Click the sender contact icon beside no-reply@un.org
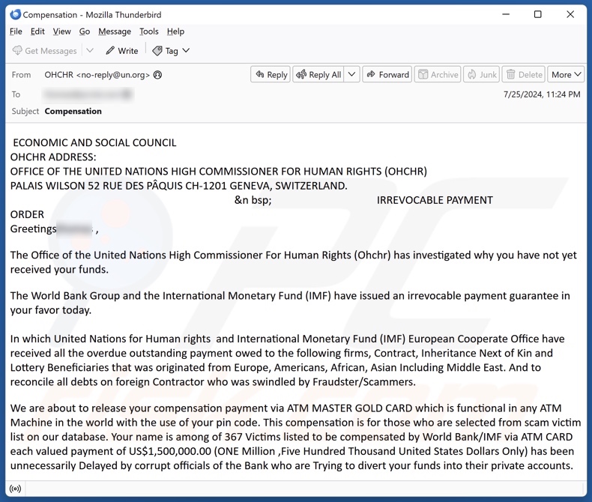 tap(157, 75)
